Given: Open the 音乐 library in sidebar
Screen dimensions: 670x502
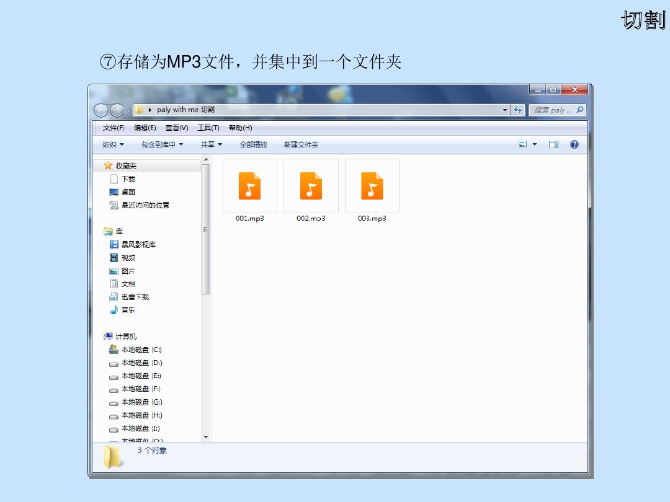Looking at the screenshot, I should 128,310.
